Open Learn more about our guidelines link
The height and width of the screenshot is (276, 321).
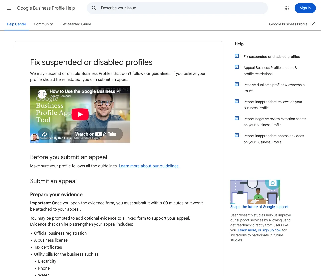click(x=149, y=166)
